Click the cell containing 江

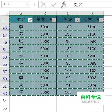(x=21, y=70)
